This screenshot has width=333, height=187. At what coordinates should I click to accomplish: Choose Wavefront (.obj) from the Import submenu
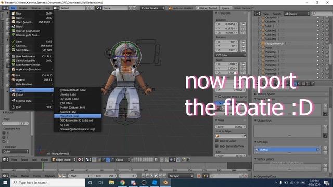[x=78, y=116]
